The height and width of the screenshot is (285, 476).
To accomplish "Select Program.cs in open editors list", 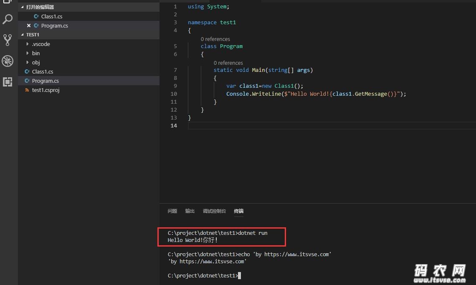I will click(89, 25).
